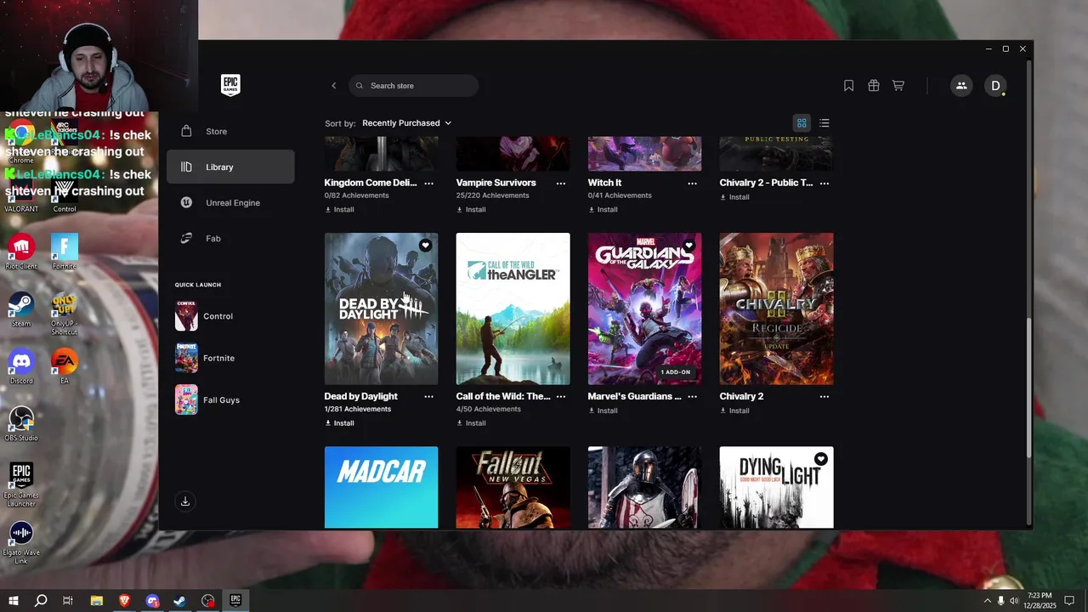
Task: Open Fab in sidebar
Action: [230, 239]
